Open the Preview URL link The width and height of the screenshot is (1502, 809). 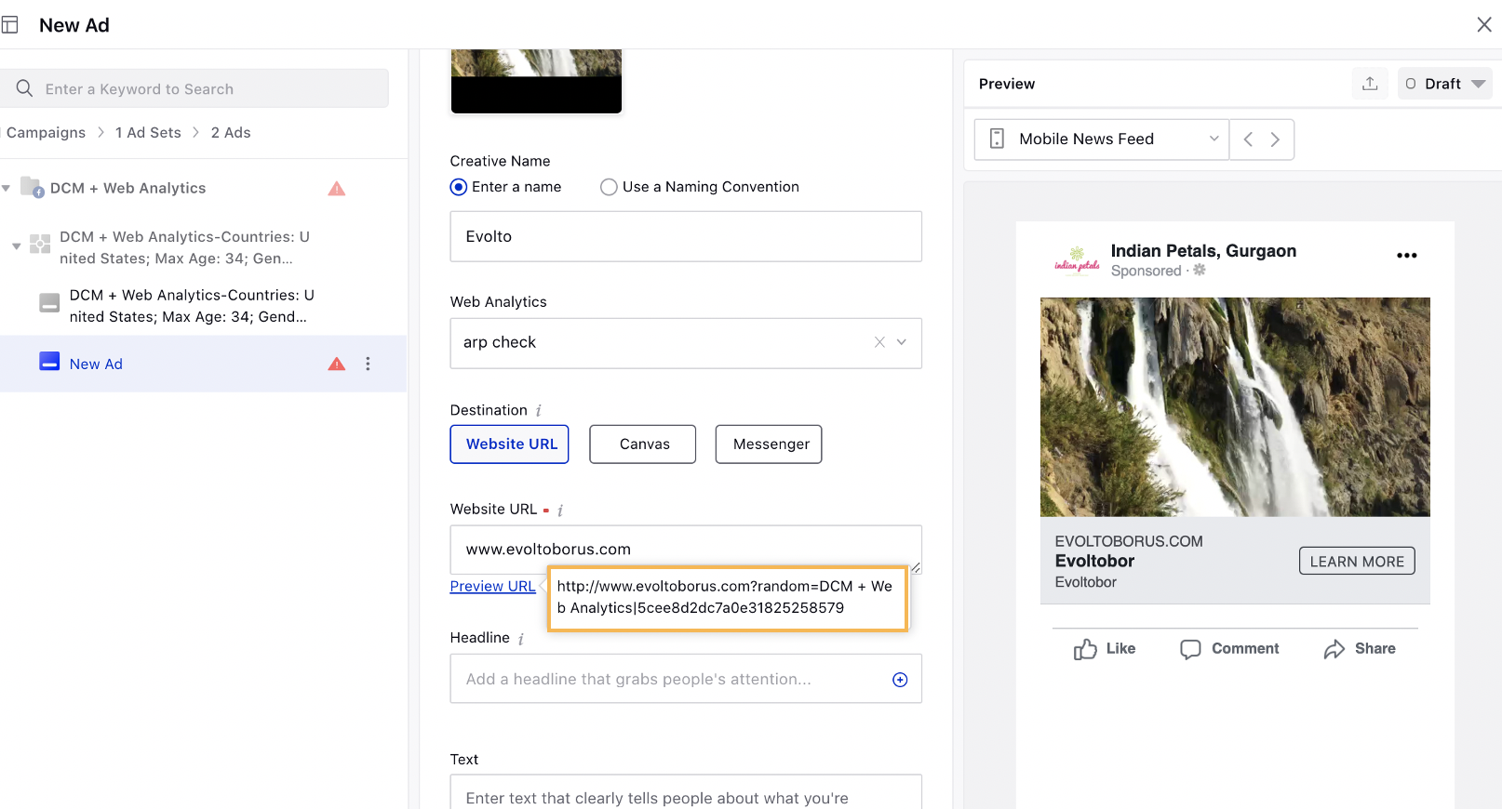493,587
